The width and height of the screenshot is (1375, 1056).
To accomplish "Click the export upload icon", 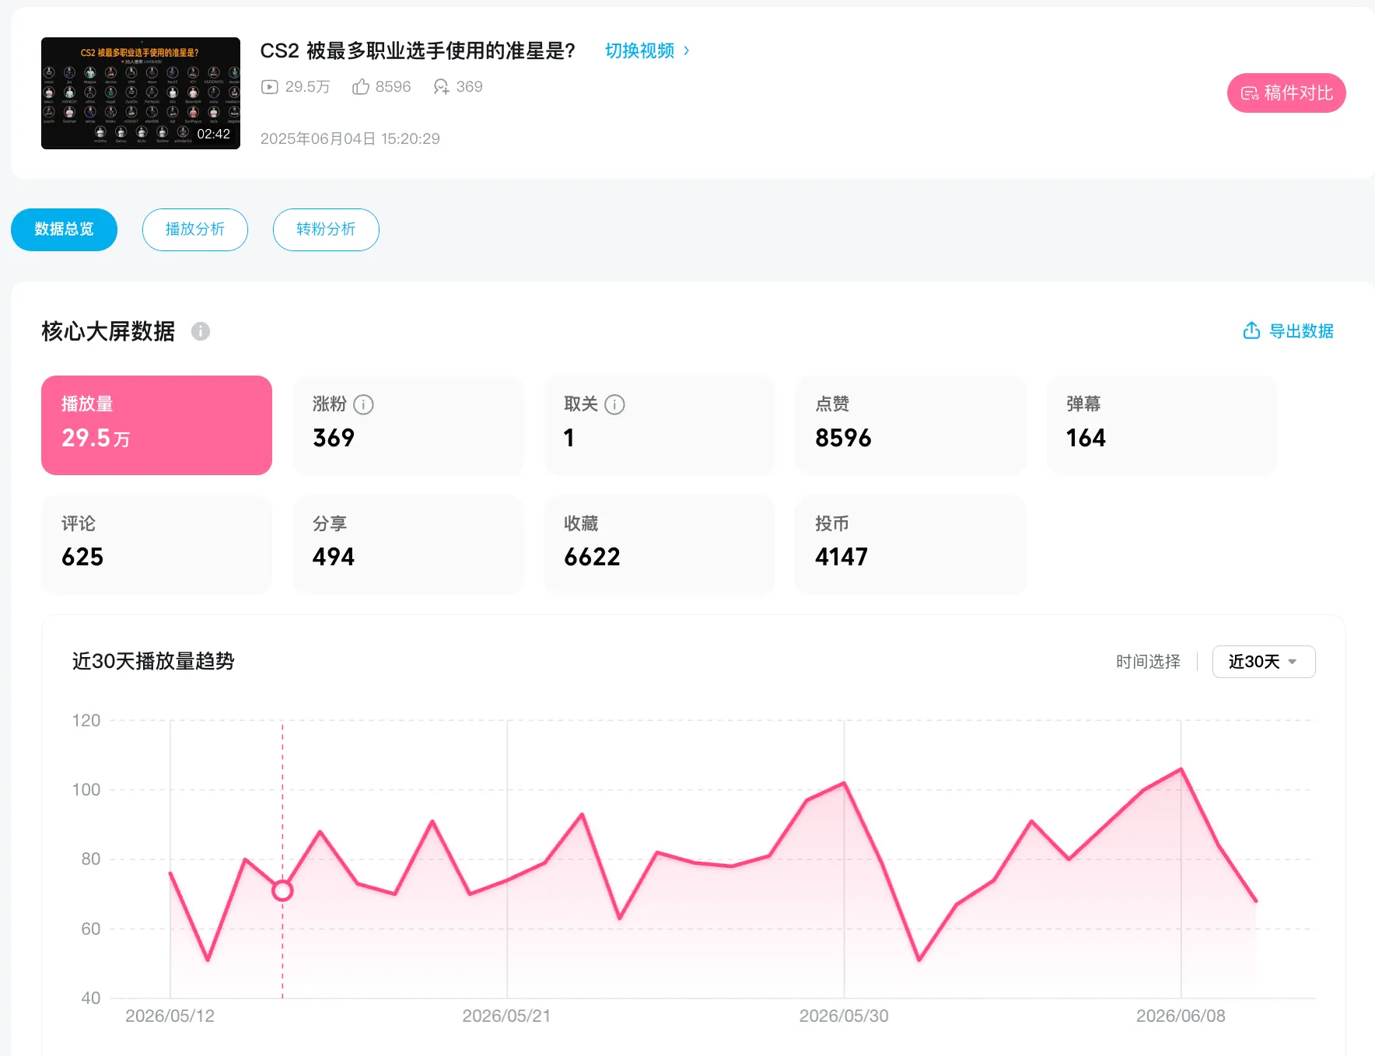I will [x=1251, y=330].
